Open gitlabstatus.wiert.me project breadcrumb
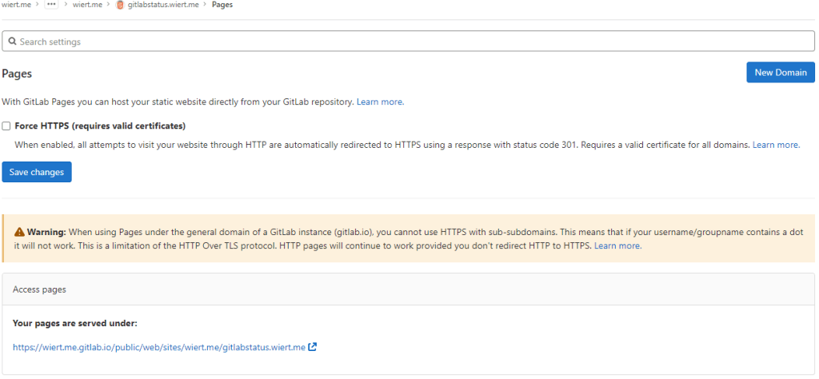This screenshot has width=819, height=379. [162, 5]
